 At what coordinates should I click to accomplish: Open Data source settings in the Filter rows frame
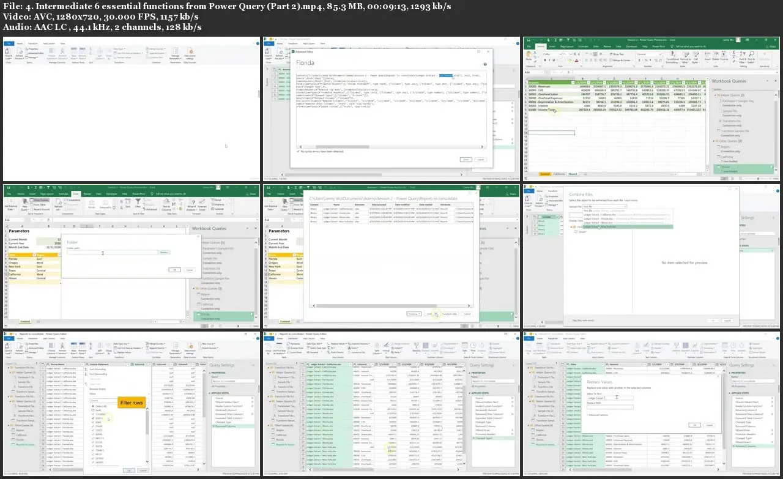tap(190, 350)
